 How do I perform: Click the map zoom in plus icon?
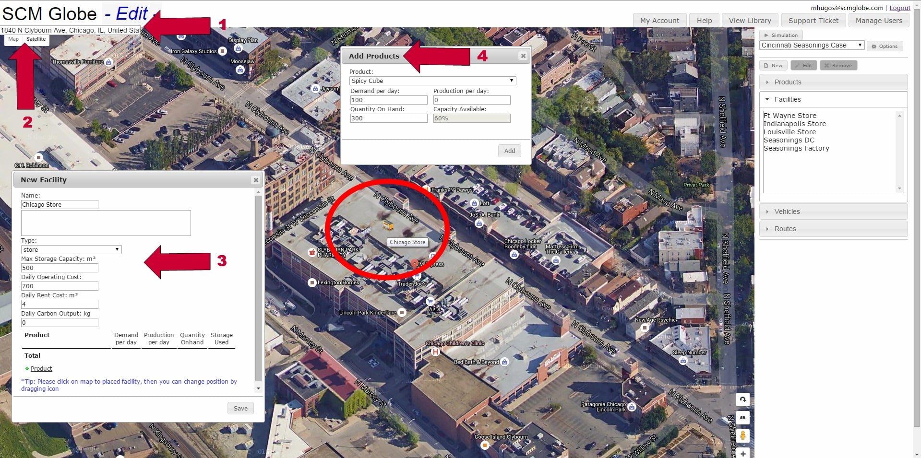[742, 453]
